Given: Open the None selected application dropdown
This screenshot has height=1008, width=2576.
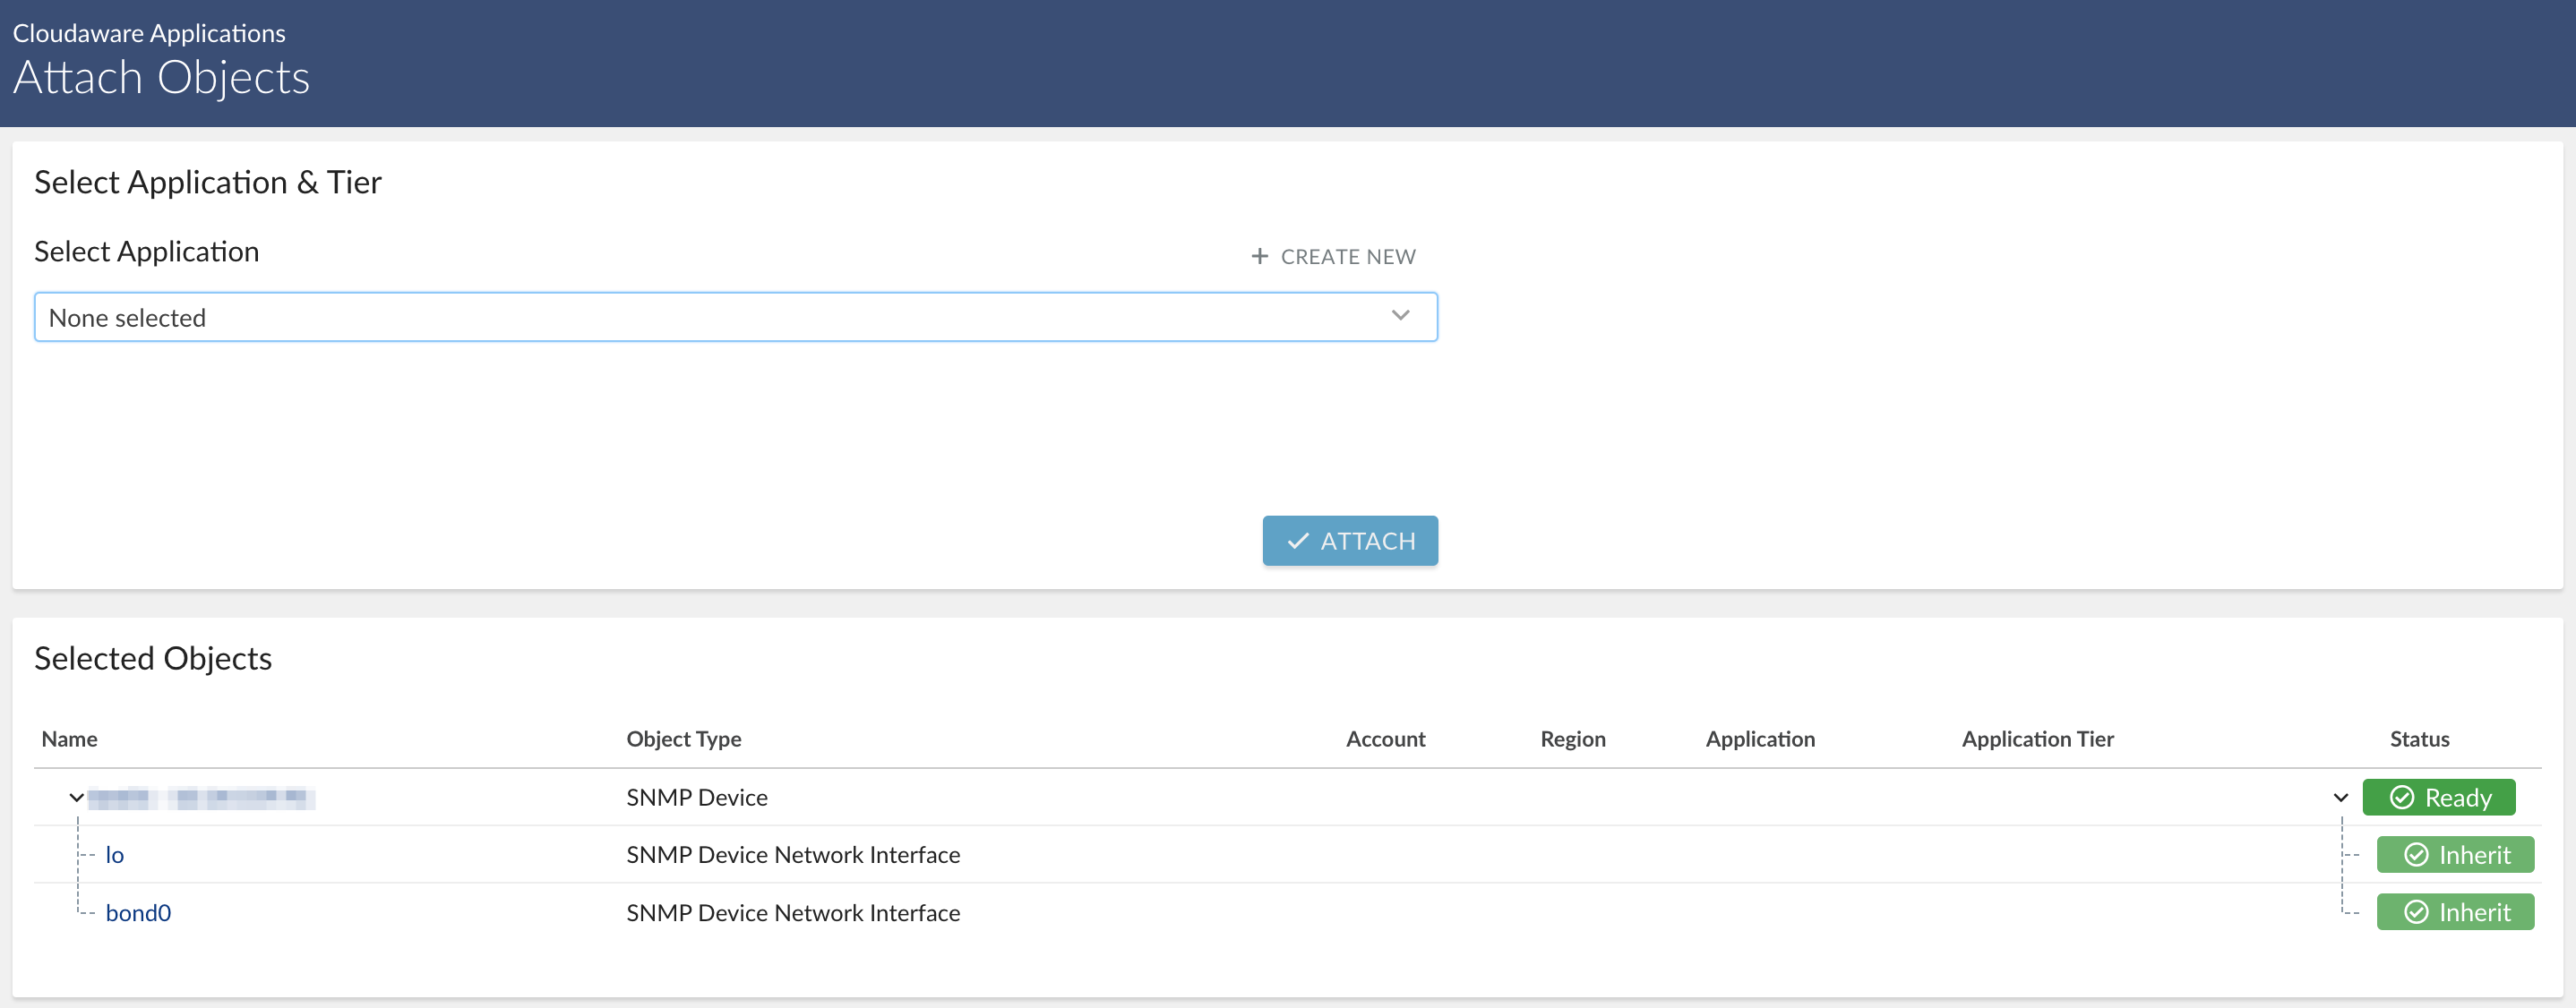Looking at the screenshot, I should (736, 317).
